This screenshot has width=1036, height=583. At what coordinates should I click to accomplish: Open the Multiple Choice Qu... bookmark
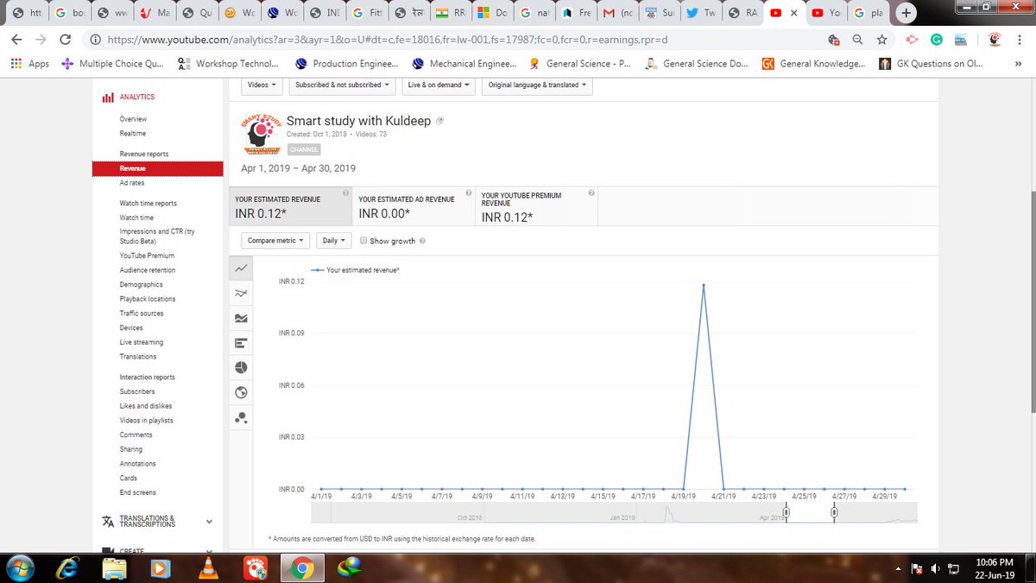[113, 64]
